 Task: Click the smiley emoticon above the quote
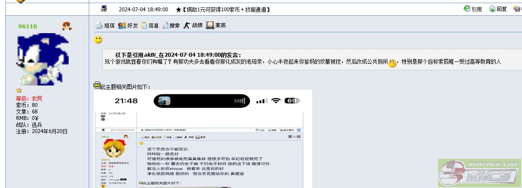[98, 40]
